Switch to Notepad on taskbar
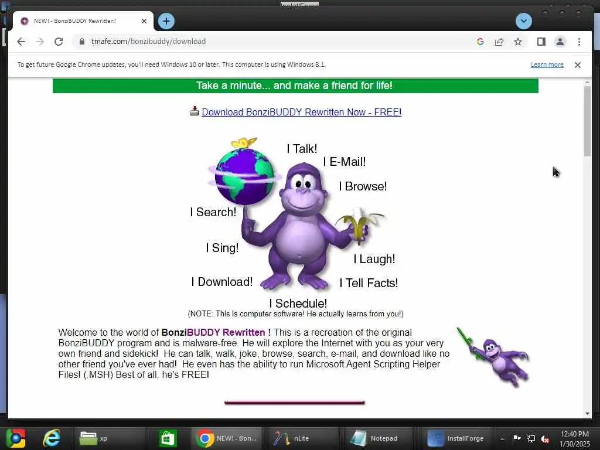 point(379,438)
